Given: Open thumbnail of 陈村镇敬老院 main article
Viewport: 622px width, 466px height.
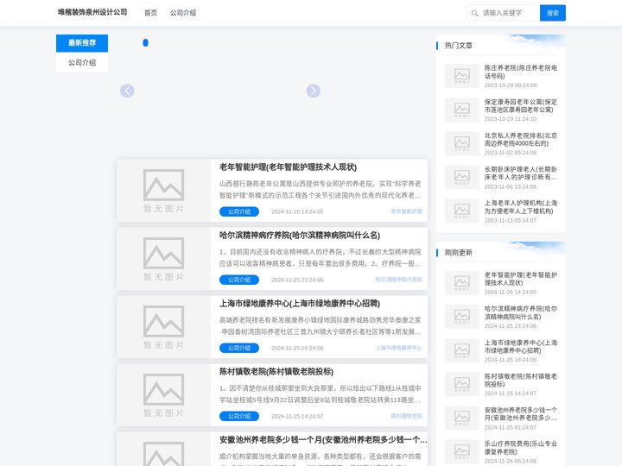Looking at the screenshot, I should (163, 394).
